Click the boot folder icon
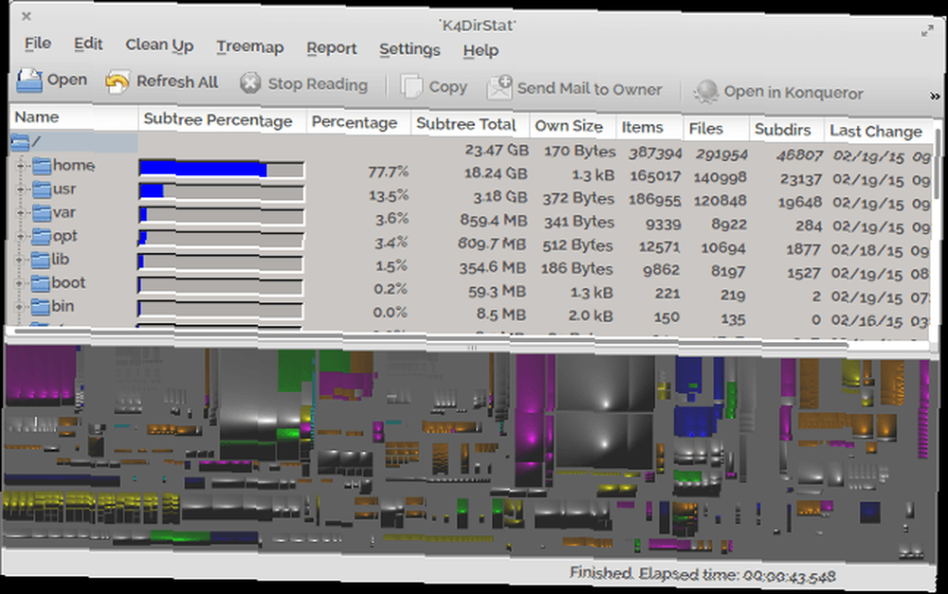 pos(40,283)
